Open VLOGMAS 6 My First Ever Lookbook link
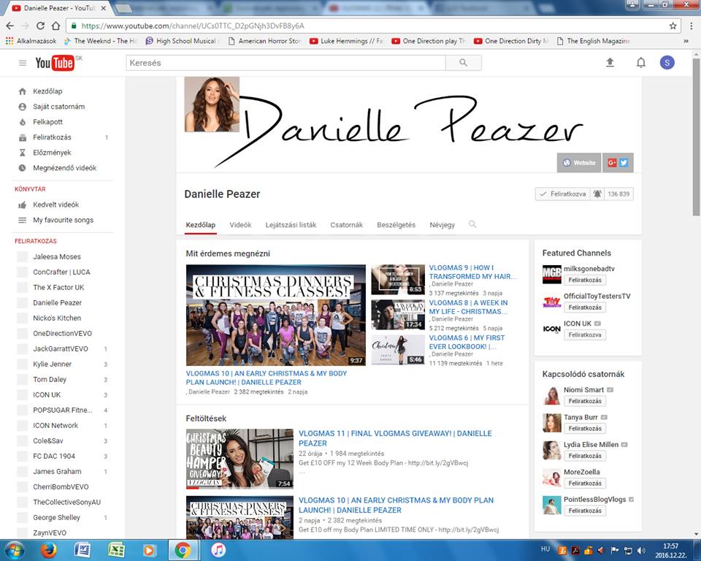 (x=467, y=343)
